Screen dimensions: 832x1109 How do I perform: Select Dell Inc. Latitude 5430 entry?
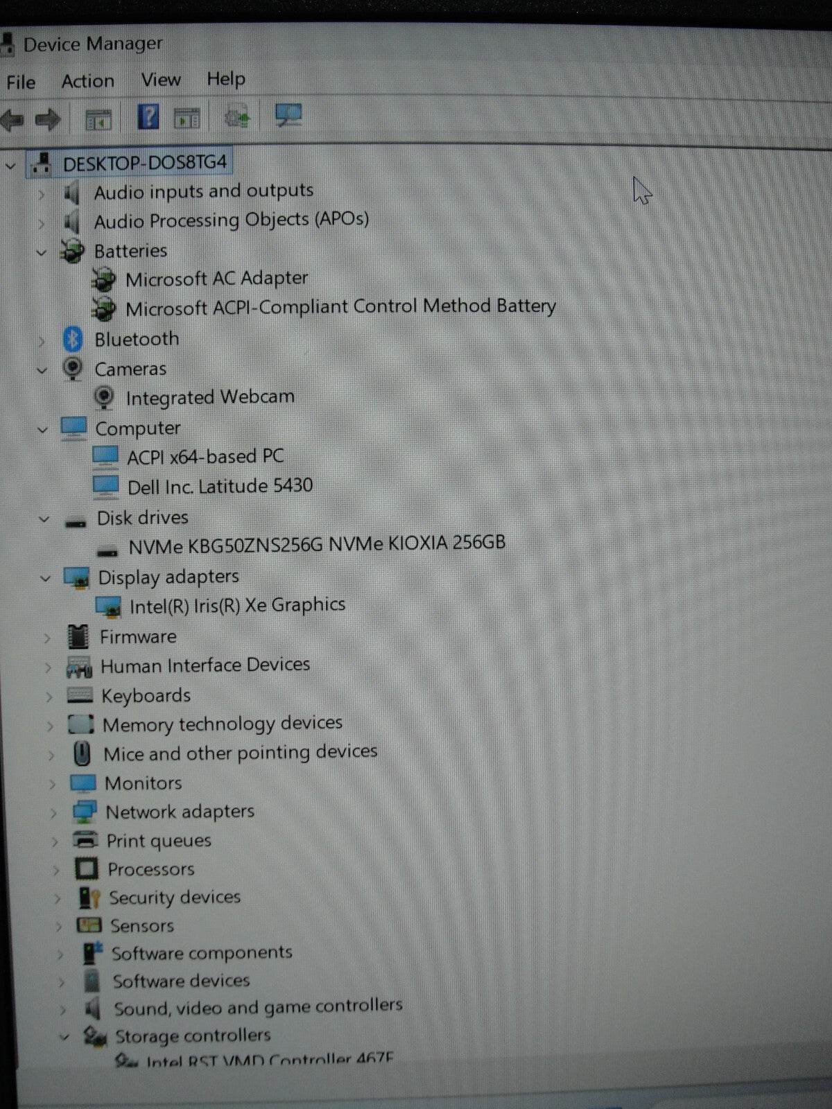pyautogui.click(x=220, y=487)
